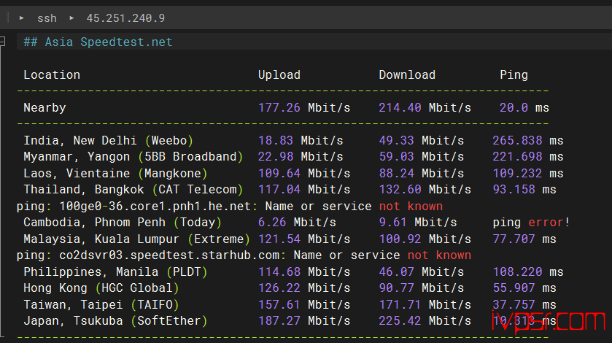
Task: Click the ivpsr.com watermark logo
Action: (554, 321)
